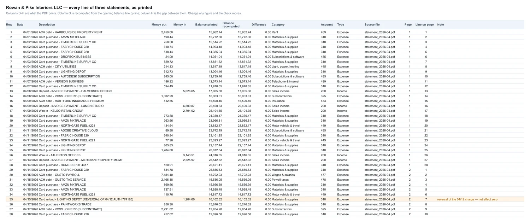Select the 'Balance recomputed' column header
The height and width of the screenshot is (222, 530).
(231, 25)
